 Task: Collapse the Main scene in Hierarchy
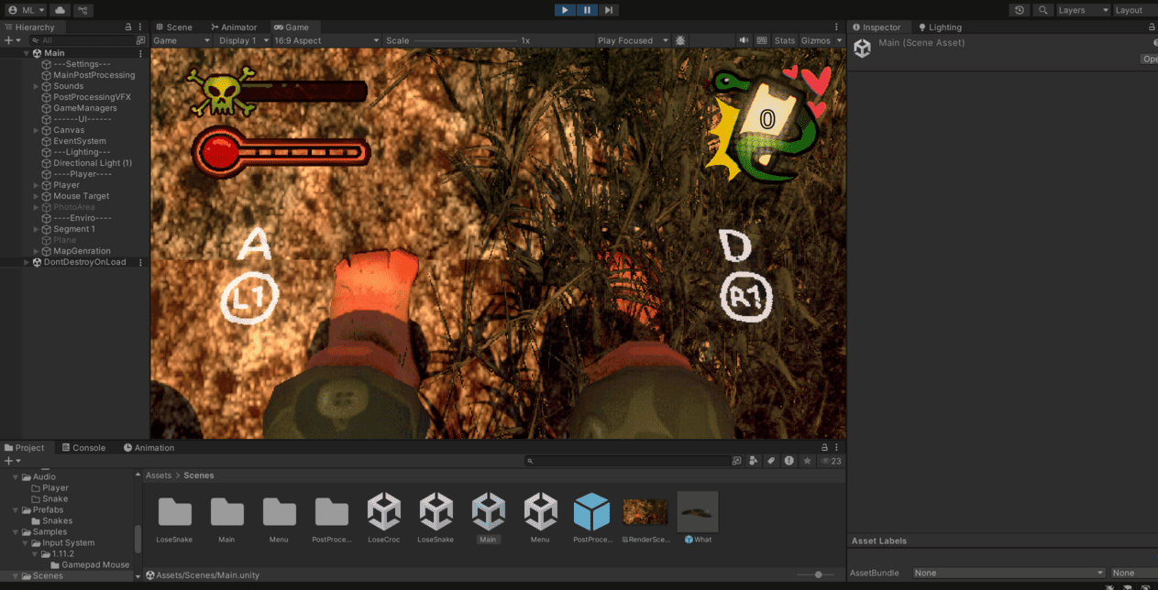(27, 53)
